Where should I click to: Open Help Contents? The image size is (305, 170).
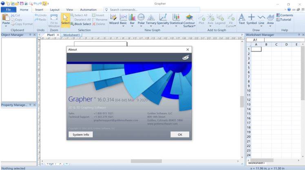click(285, 15)
